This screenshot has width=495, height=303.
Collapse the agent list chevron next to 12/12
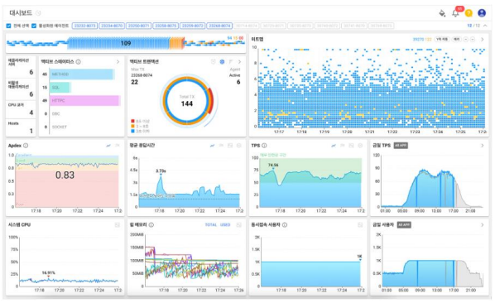tap(485, 26)
